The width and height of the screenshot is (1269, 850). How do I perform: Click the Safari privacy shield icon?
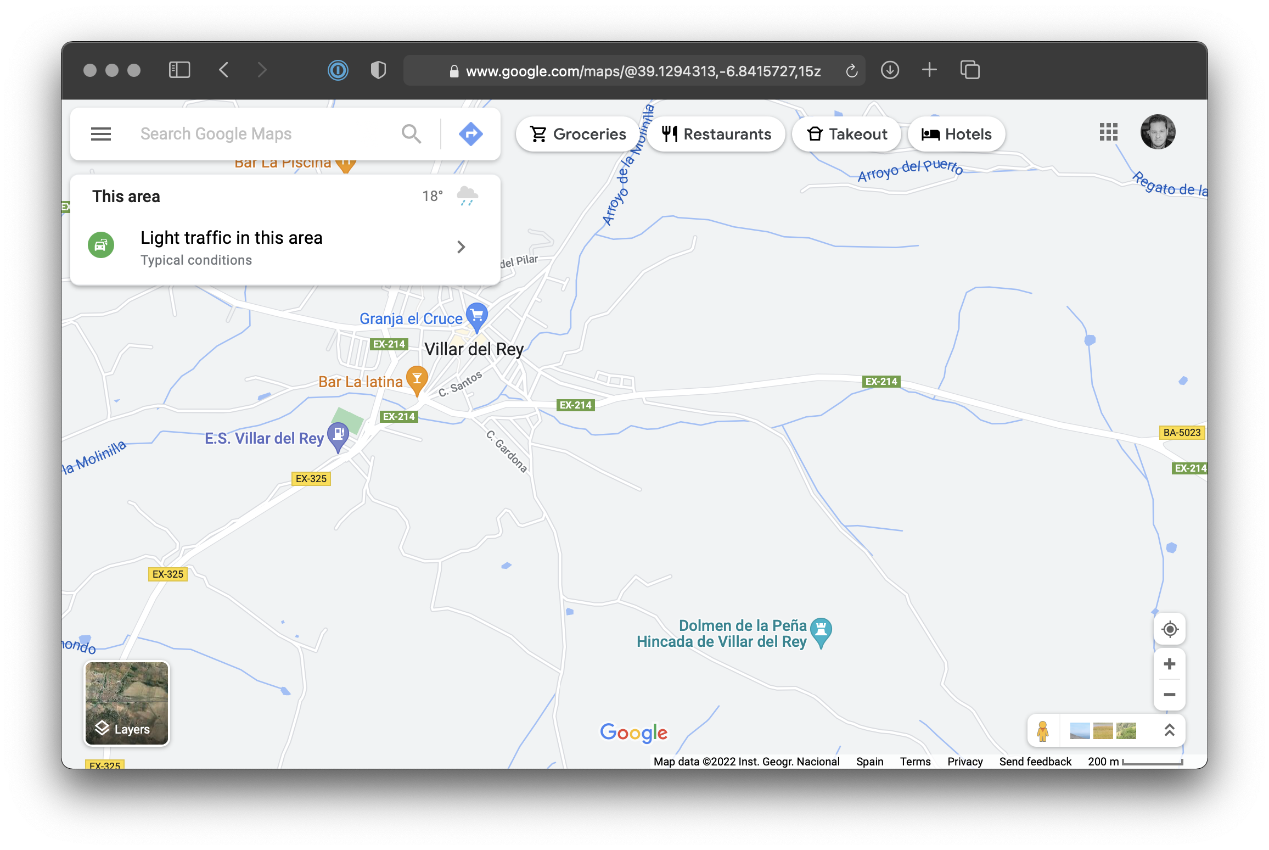click(x=378, y=70)
